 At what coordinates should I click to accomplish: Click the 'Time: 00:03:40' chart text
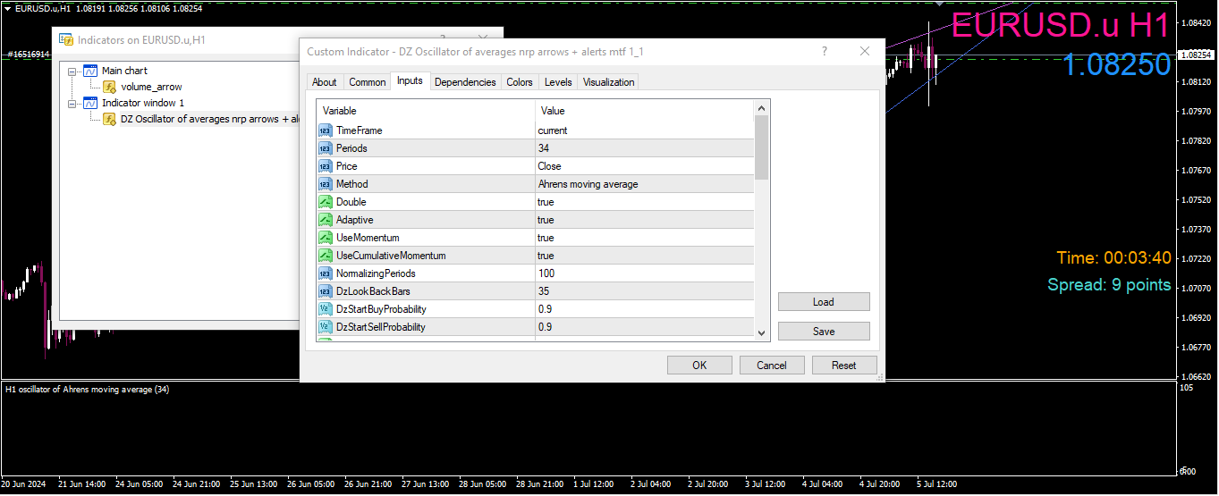point(1113,258)
